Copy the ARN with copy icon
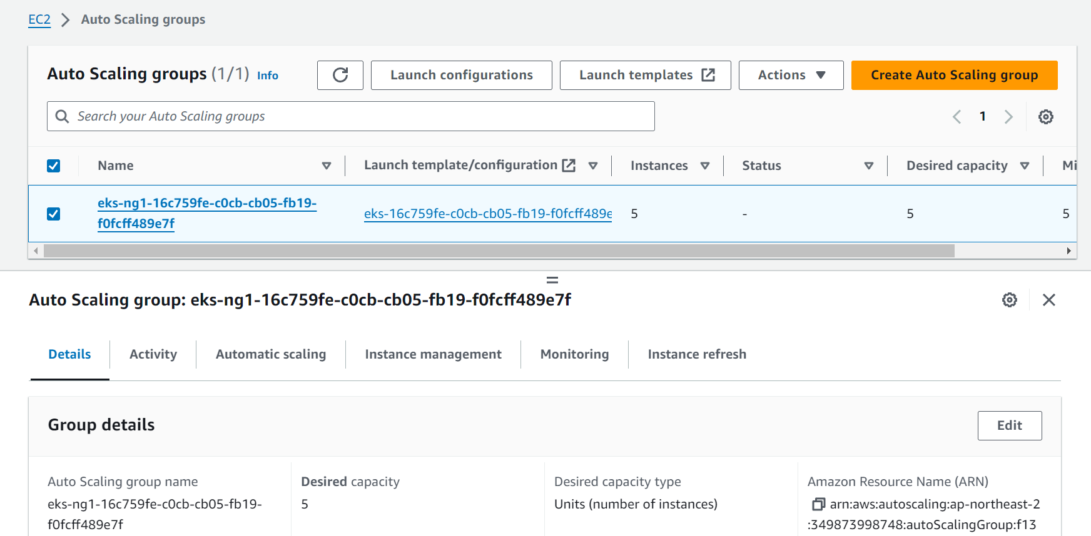1091x536 pixels. point(818,504)
